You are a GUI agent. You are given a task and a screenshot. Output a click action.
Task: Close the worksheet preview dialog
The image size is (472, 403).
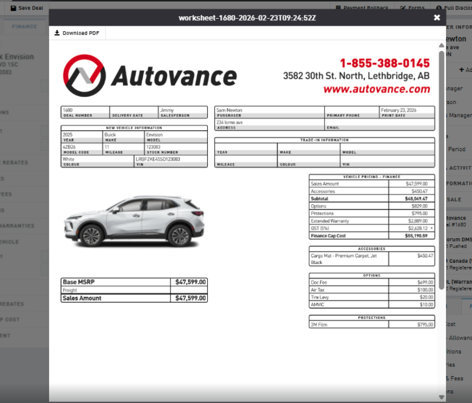click(436, 18)
